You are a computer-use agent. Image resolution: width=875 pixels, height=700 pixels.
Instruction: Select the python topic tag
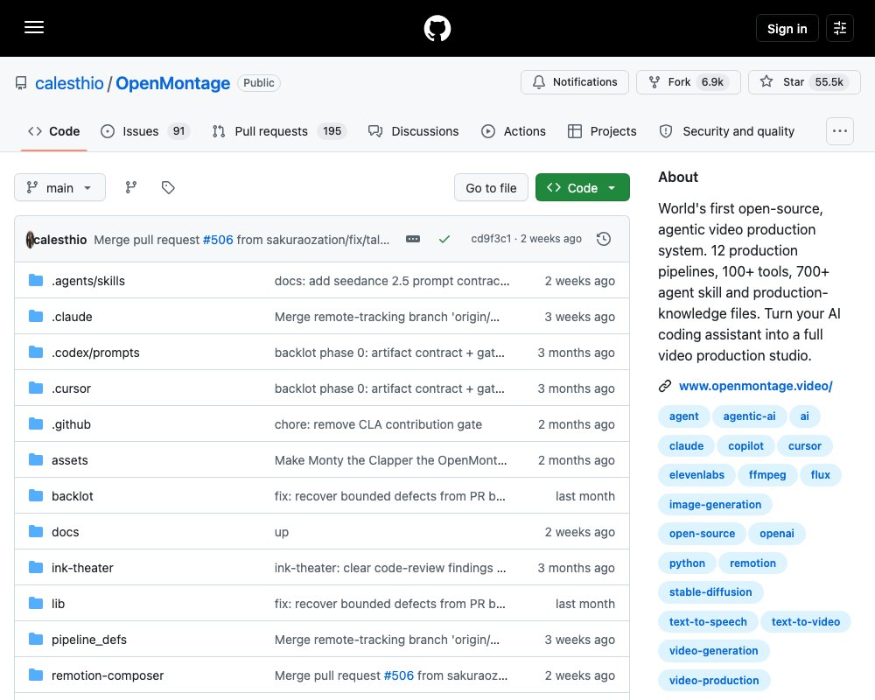click(687, 563)
